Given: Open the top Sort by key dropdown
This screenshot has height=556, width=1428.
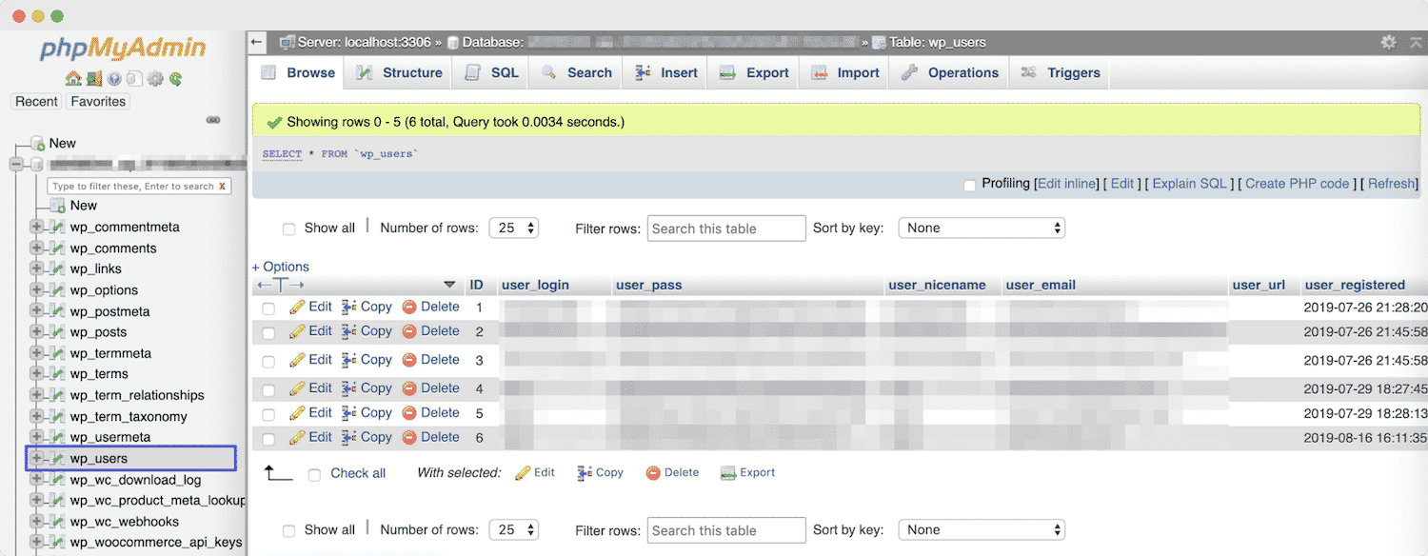Looking at the screenshot, I should [x=982, y=228].
